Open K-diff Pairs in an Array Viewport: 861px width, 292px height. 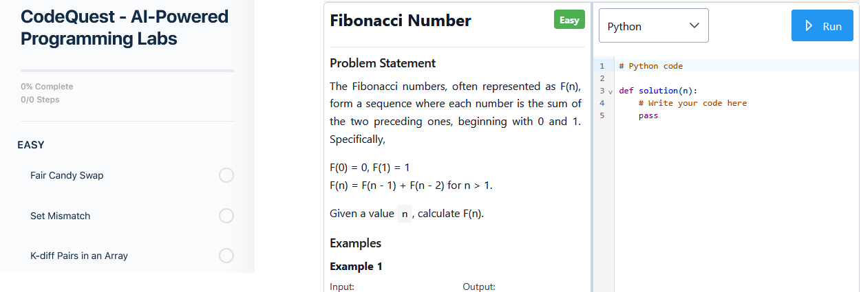tap(79, 256)
